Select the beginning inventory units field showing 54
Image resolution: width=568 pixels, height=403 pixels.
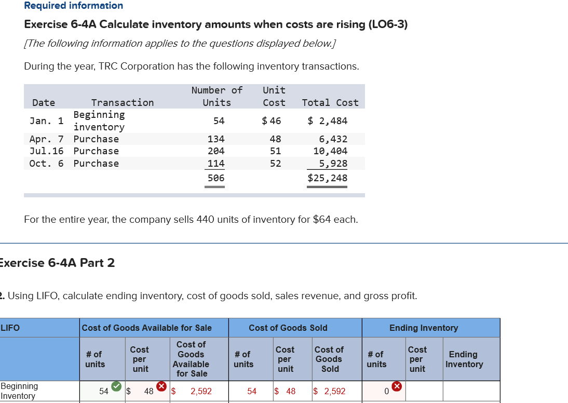[x=102, y=391]
